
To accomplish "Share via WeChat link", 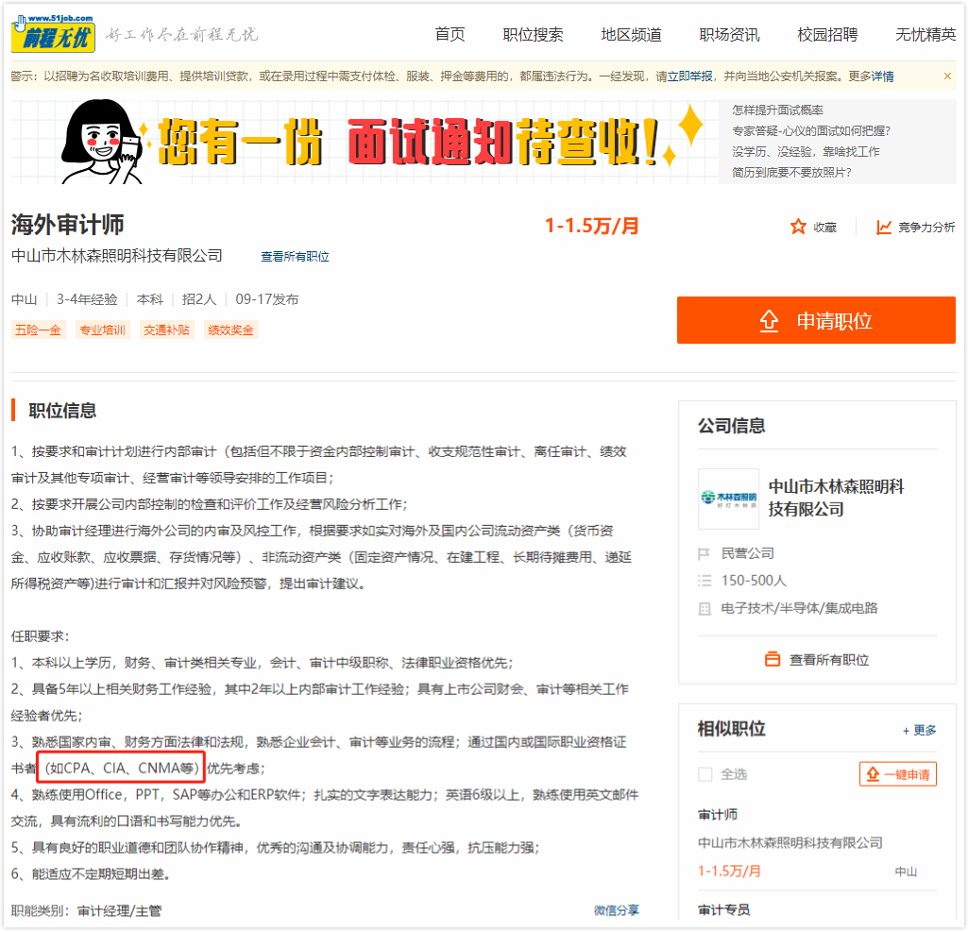I will pos(616,910).
